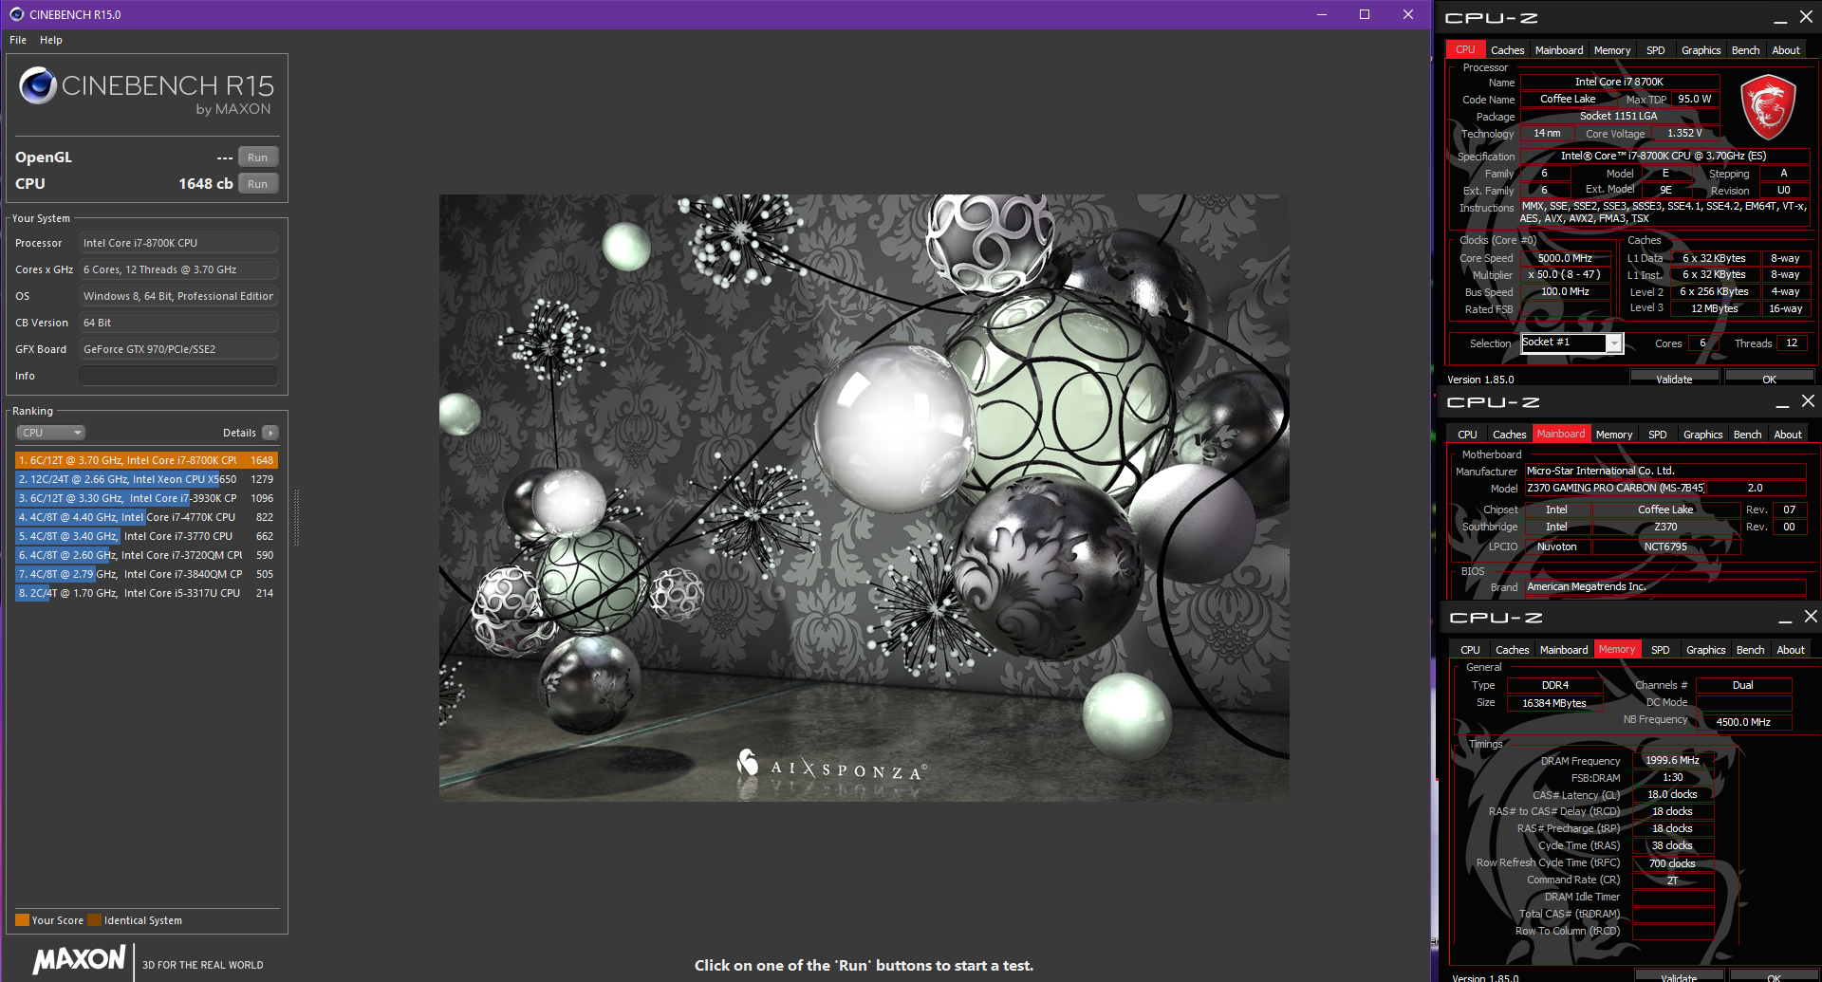This screenshot has width=1822, height=982.
Task: Minimize the bottom CPU-Z window
Action: coord(1785,618)
